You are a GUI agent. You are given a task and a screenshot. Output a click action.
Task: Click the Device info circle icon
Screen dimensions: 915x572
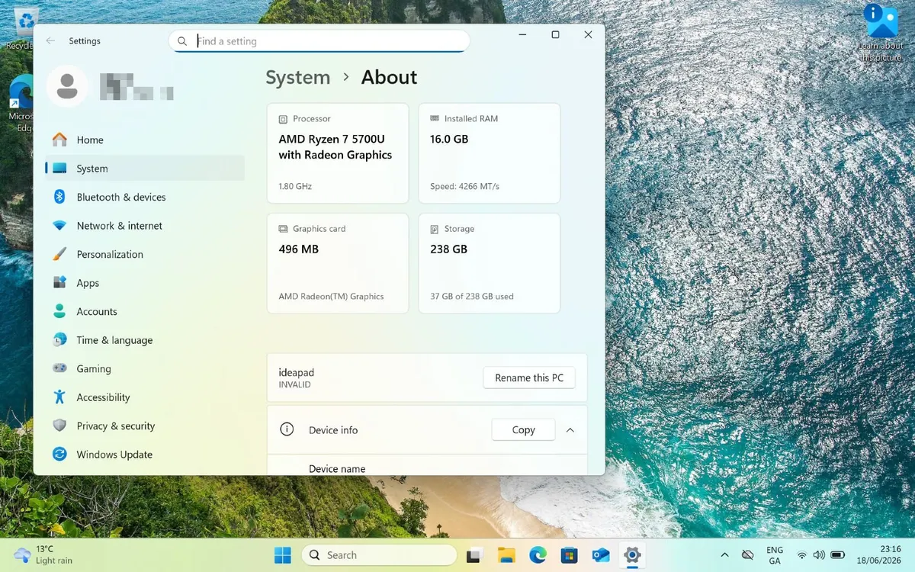(x=287, y=429)
